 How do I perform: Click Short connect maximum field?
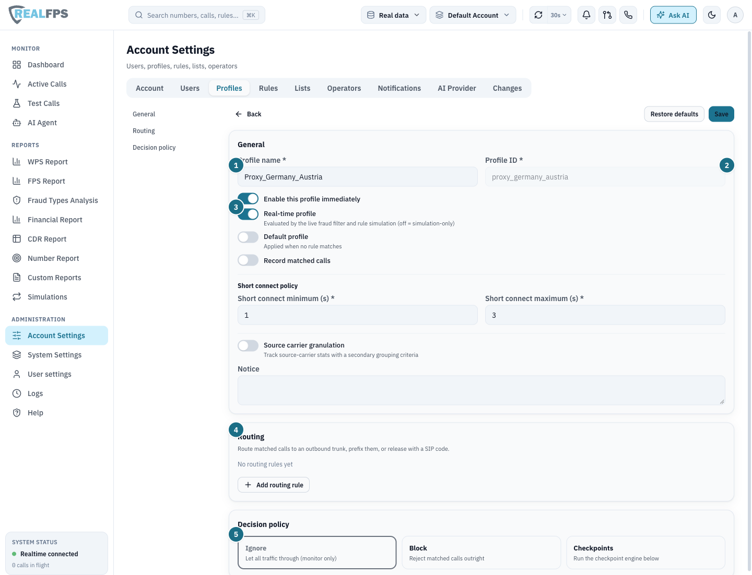pyautogui.click(x=605, y=315)
